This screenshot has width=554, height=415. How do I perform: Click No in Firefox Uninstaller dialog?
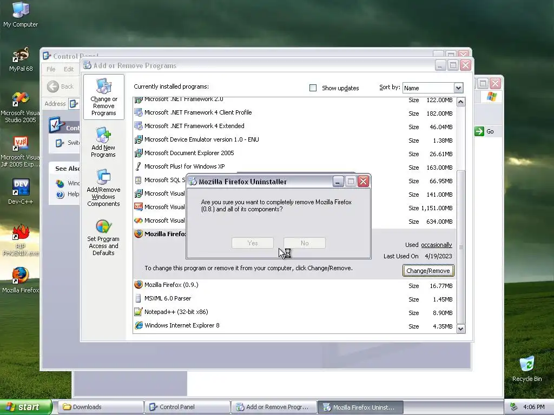pos(305,243)
